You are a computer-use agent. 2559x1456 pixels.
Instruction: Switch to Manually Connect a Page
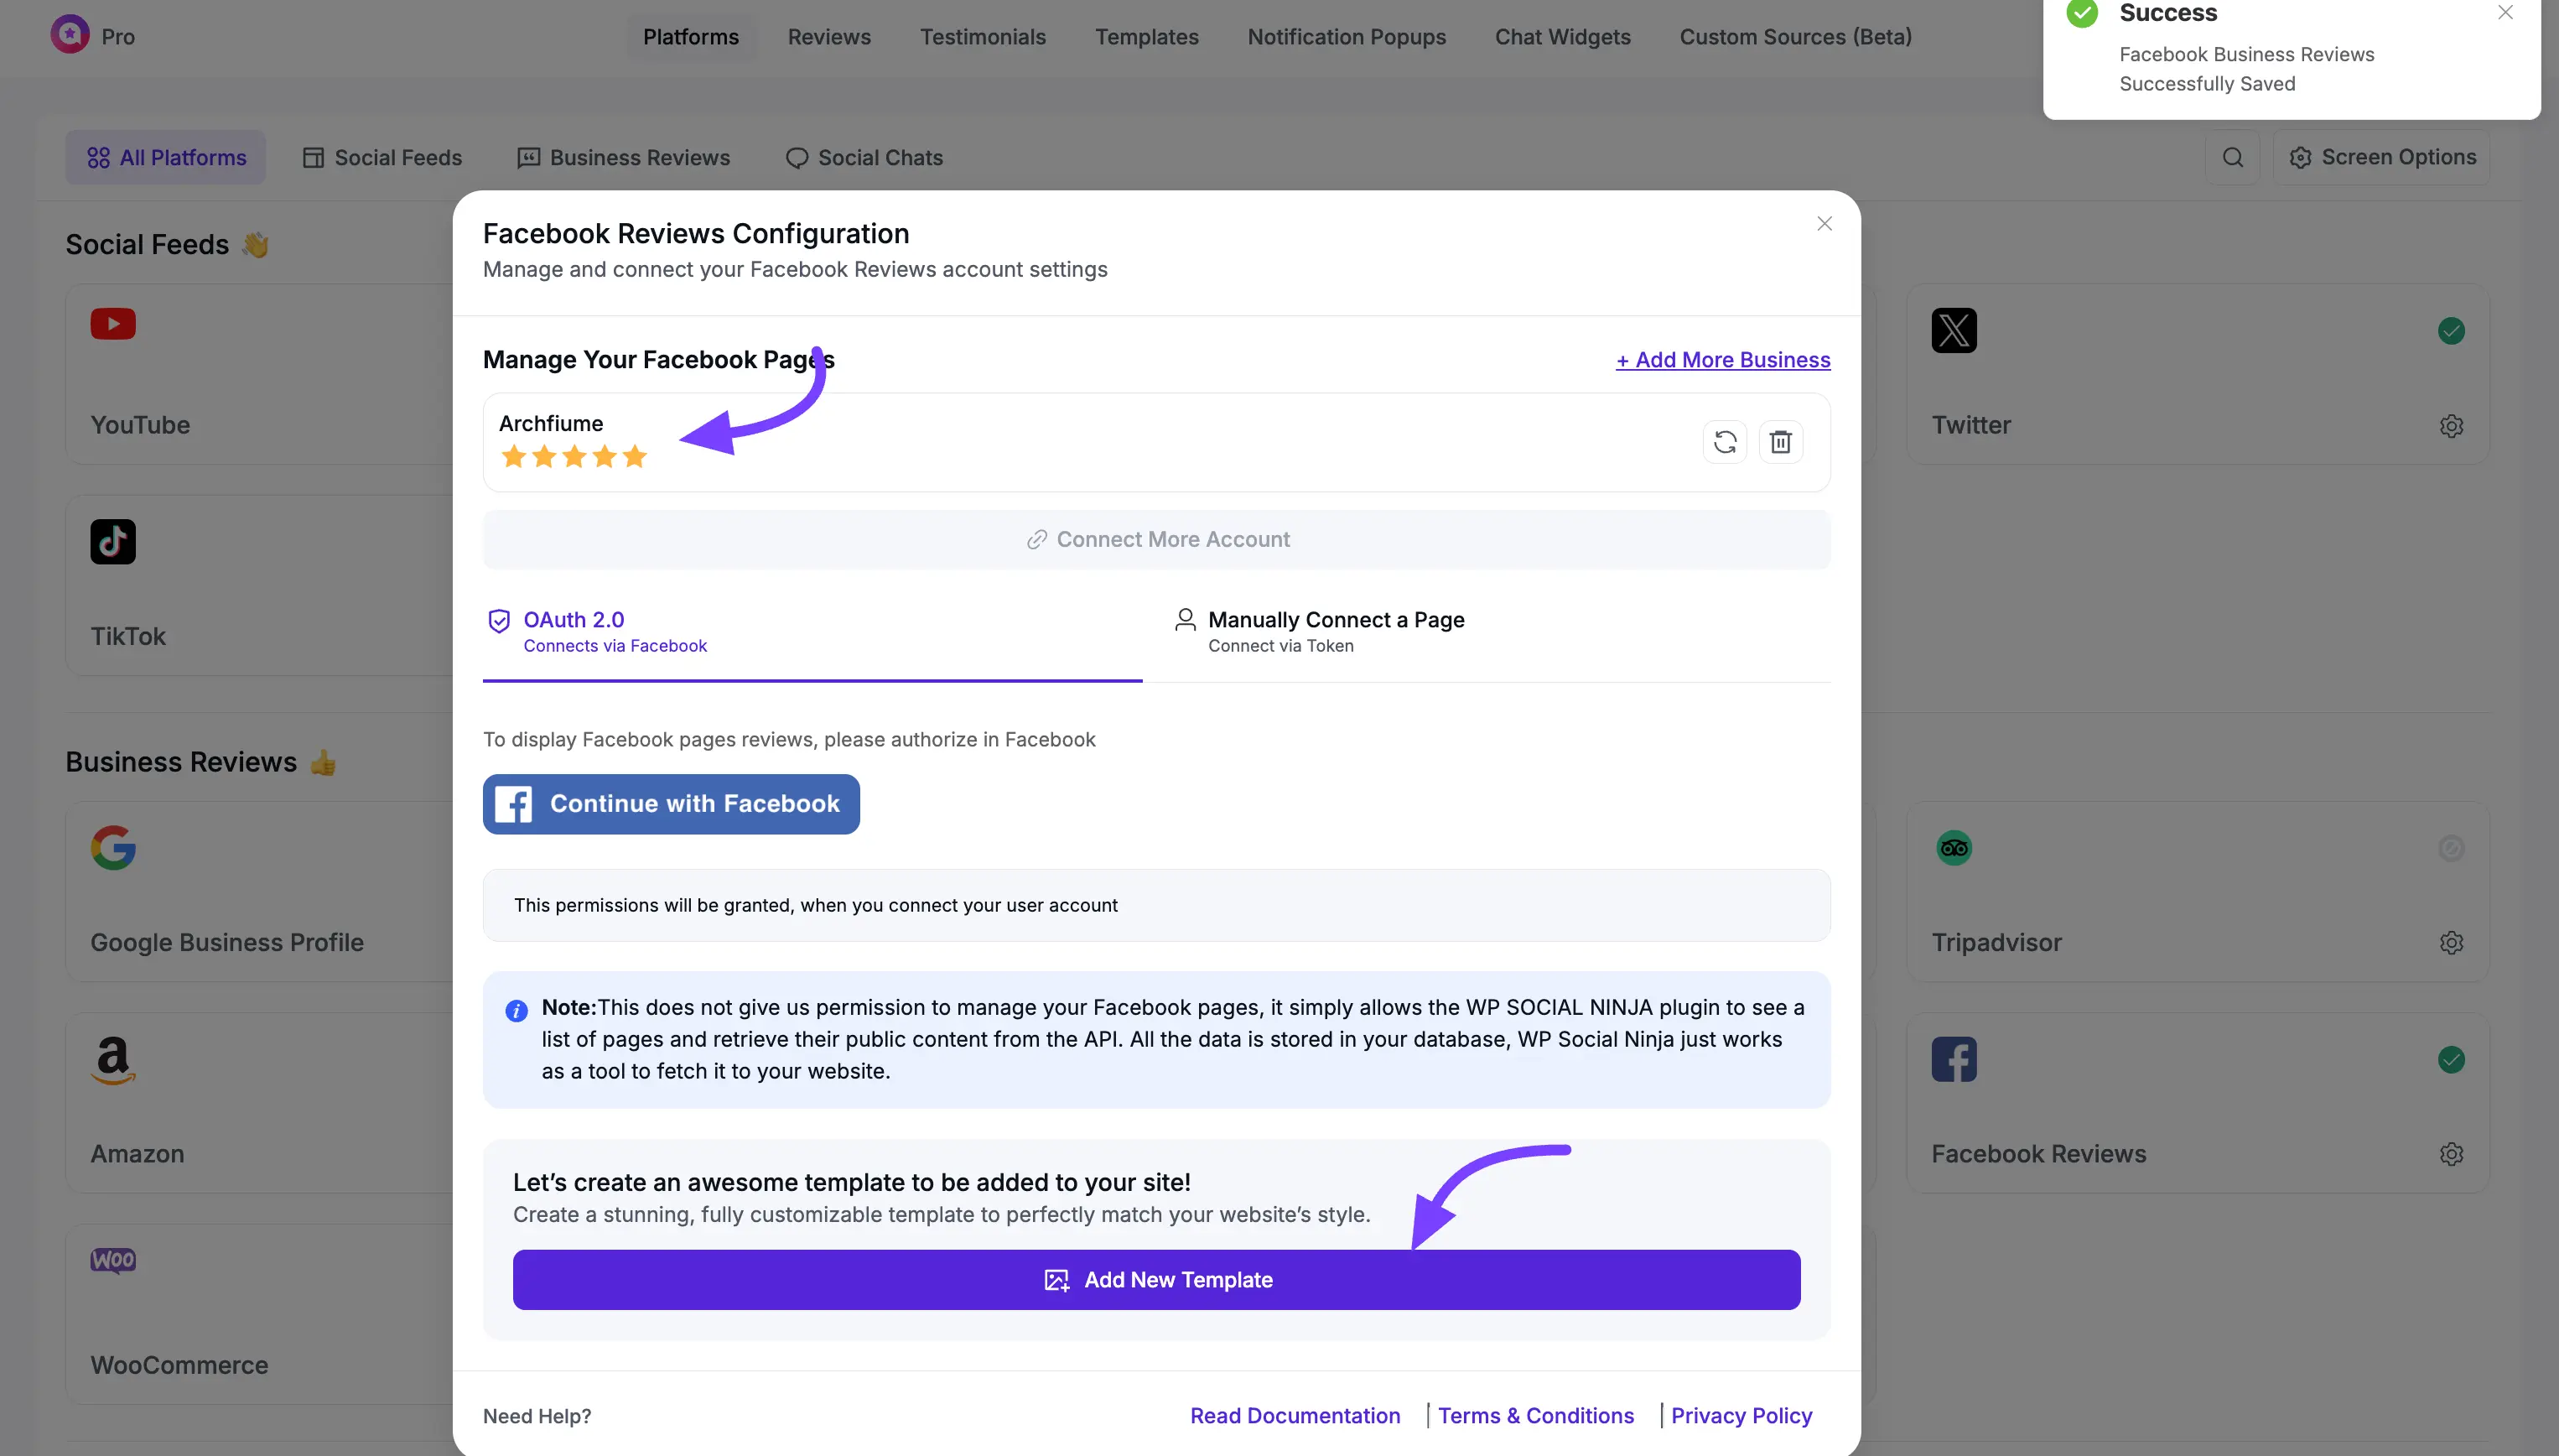[x=1337, y=619]
